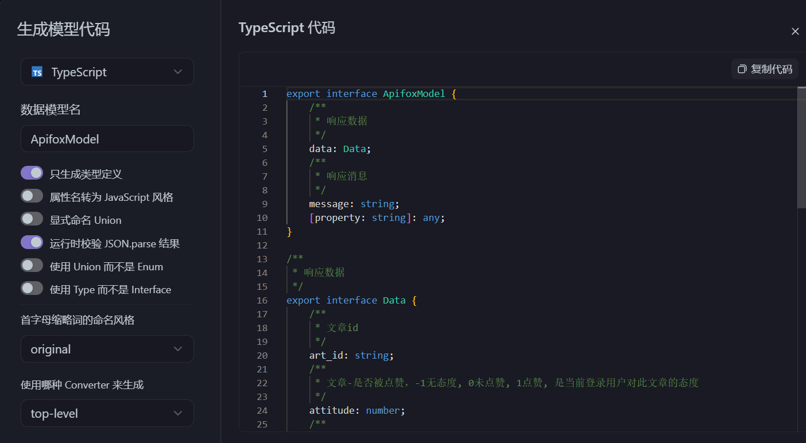This screenshot has height=443, width=806.
Task: Disable 运行时校验 JSON.parse 结果 switch
Action: tap(32, 243)
